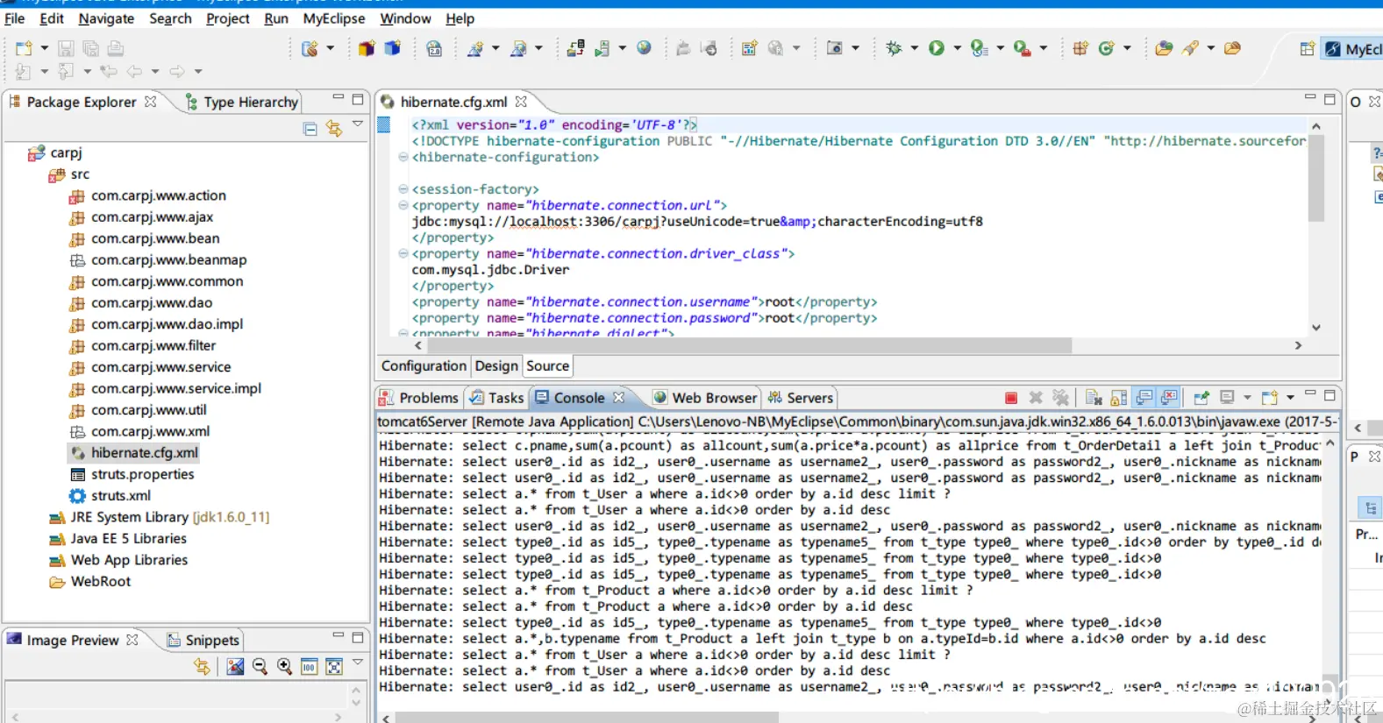Open the Window menu
Screen dimensions: 1383x723
pyautogui.click(x=405, y=18)
